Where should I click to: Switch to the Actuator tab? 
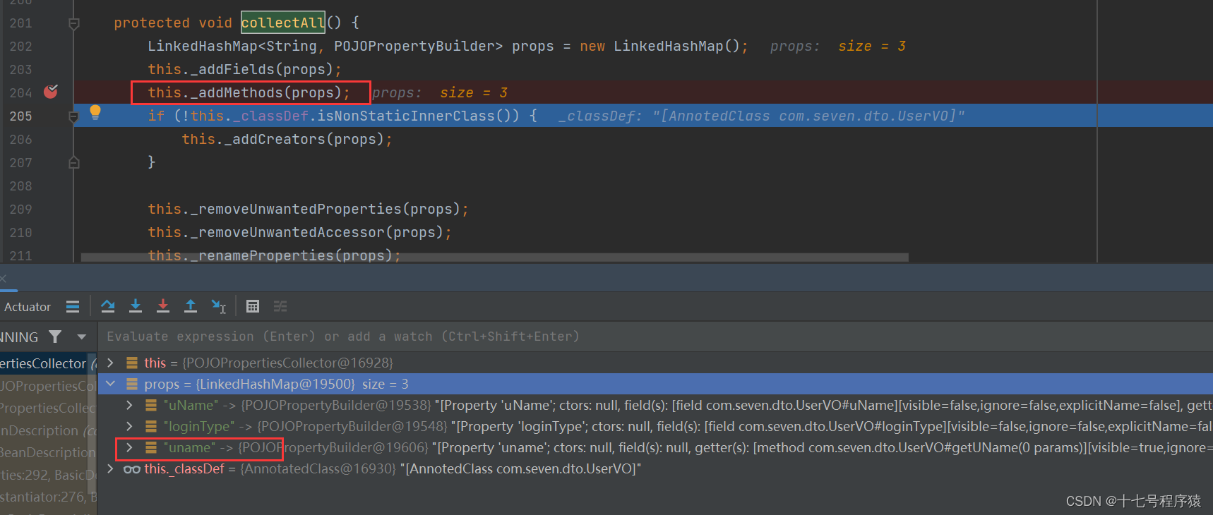coord(28,307)
